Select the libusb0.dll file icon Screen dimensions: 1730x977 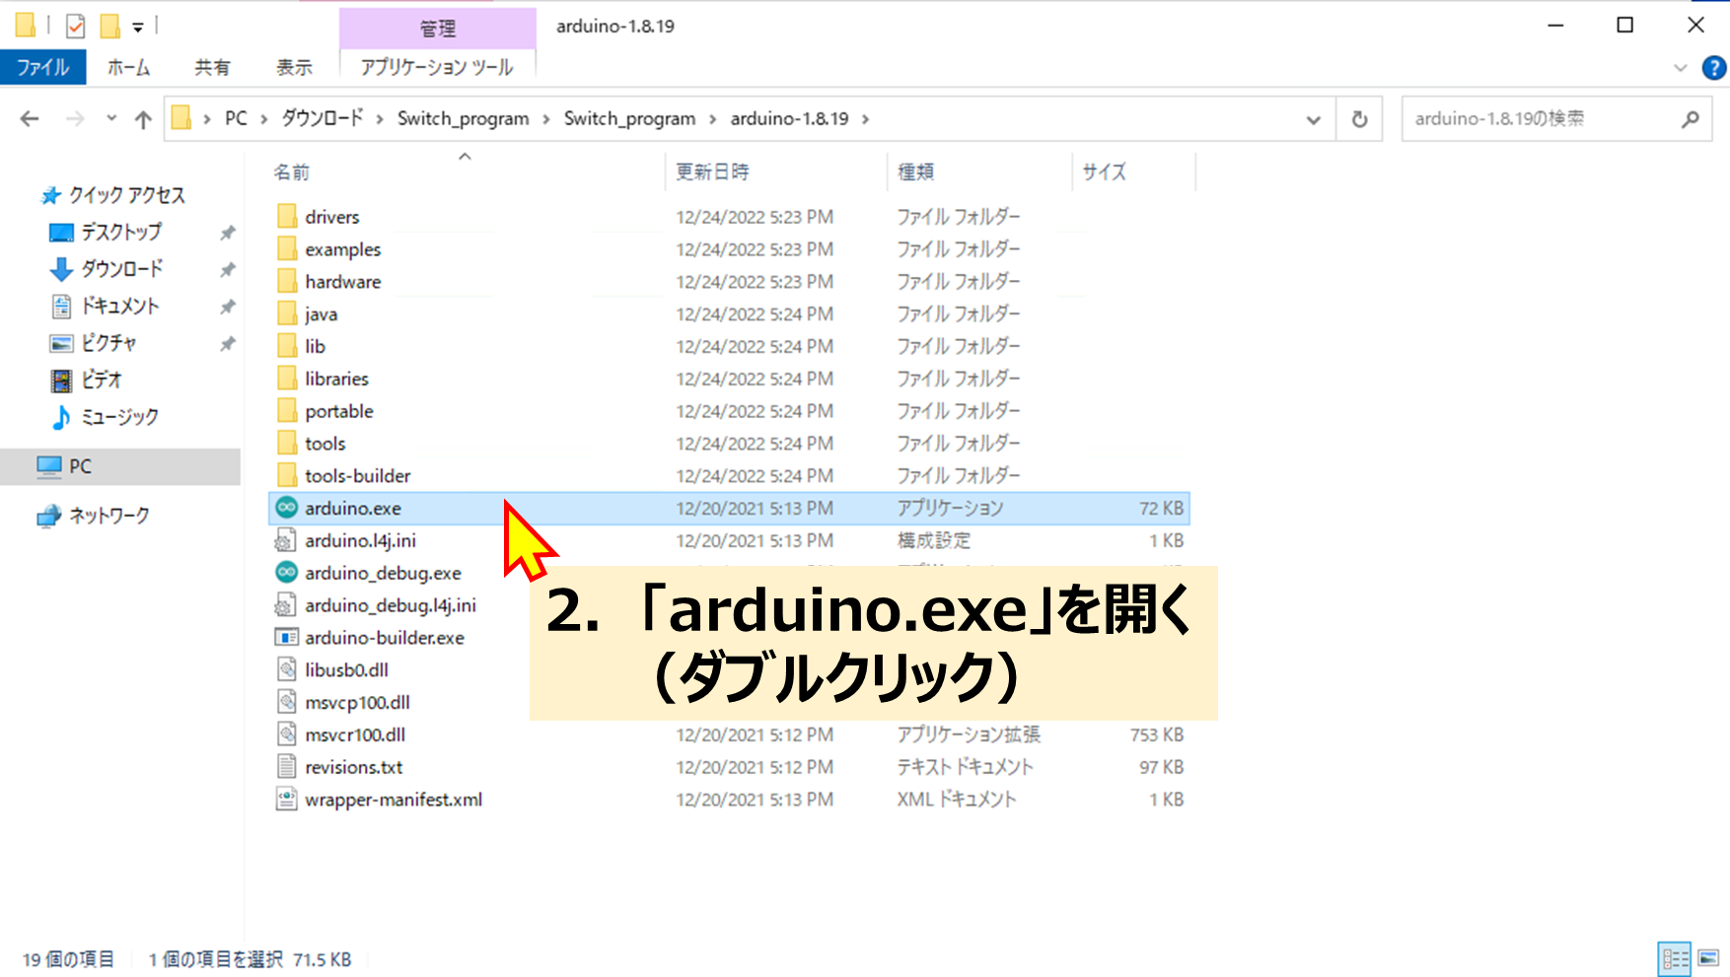point(286,669)
